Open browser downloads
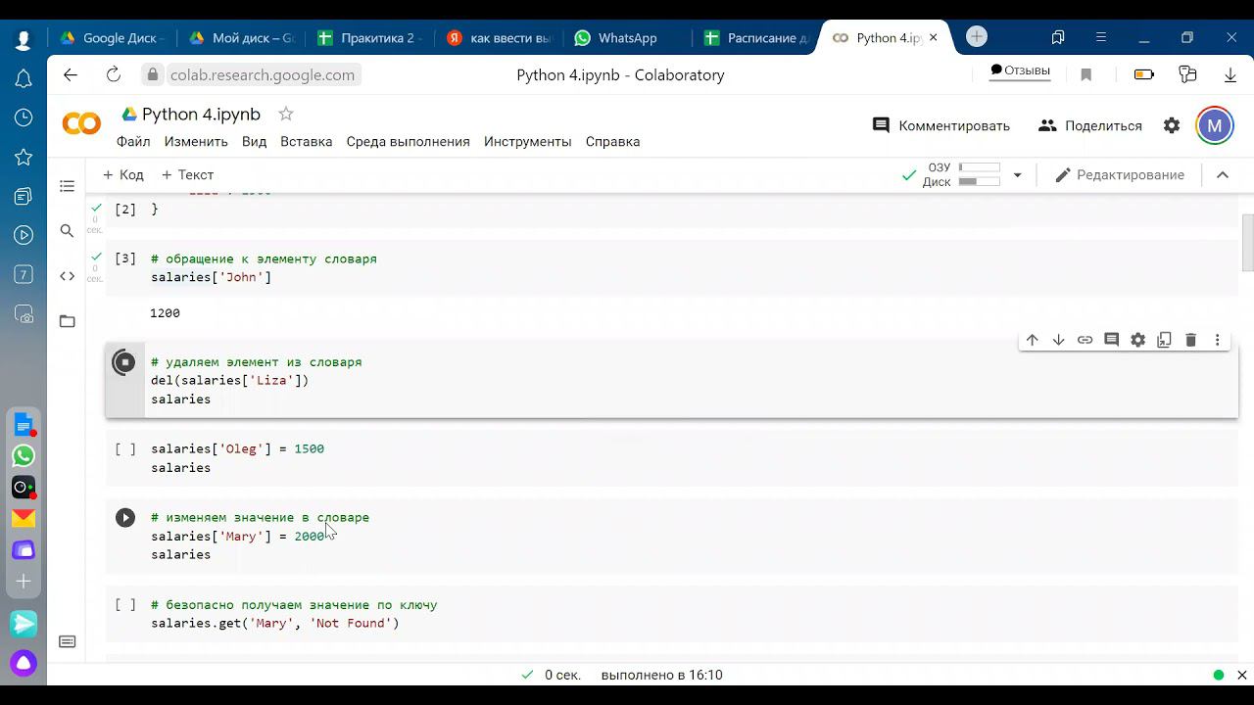 [1230, 74]
